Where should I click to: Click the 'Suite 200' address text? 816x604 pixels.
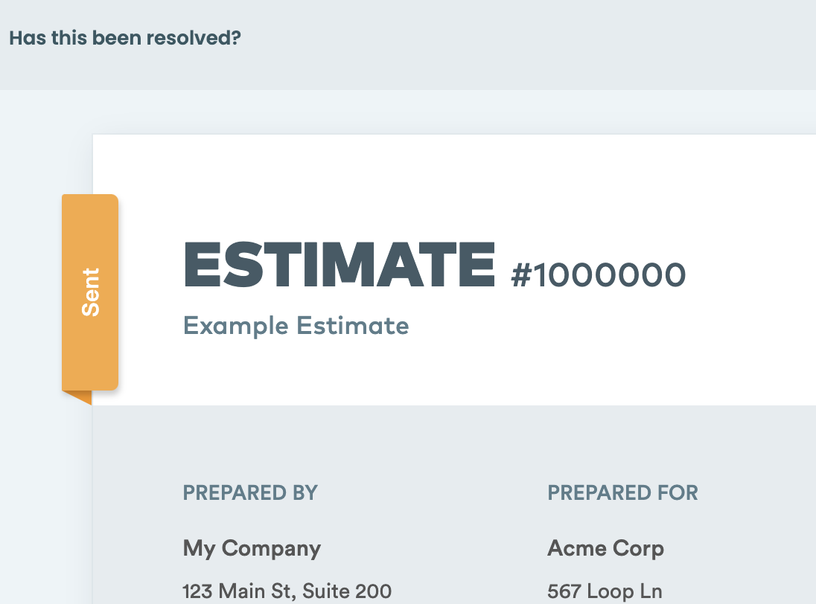click(347, 591)
